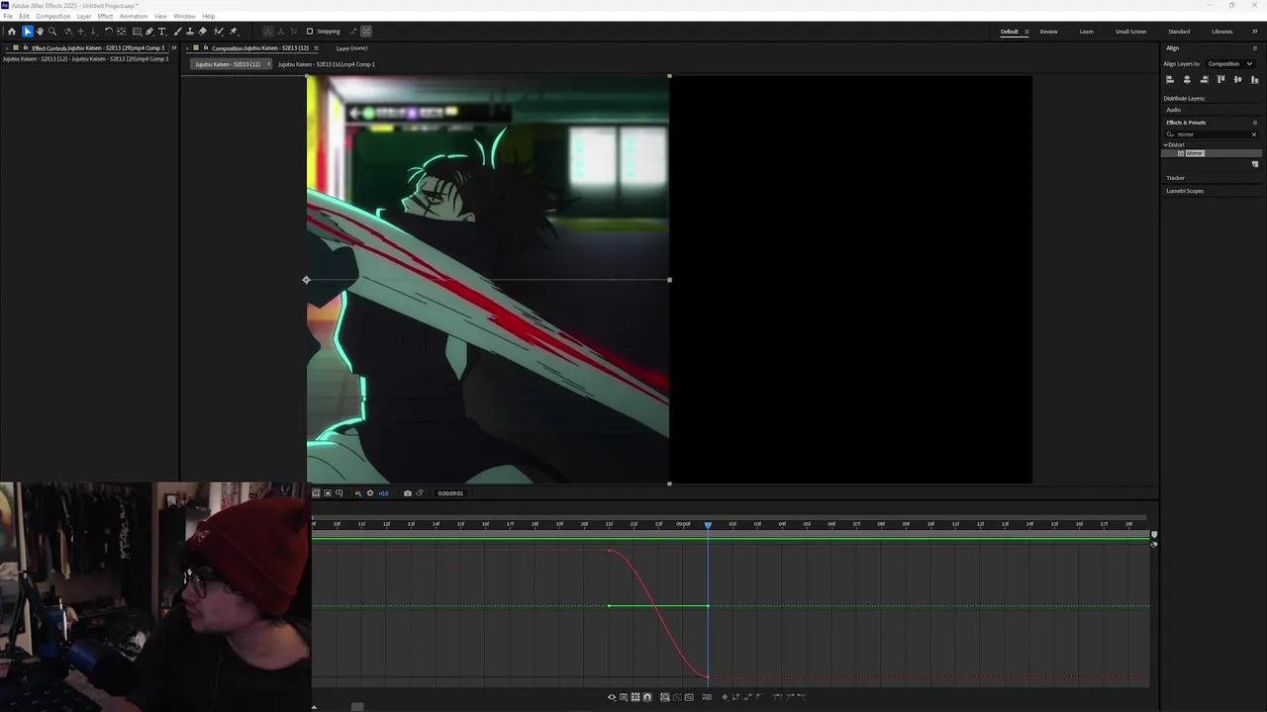
Task: Switch to Libraries workspace
Action: point(1222,32)
